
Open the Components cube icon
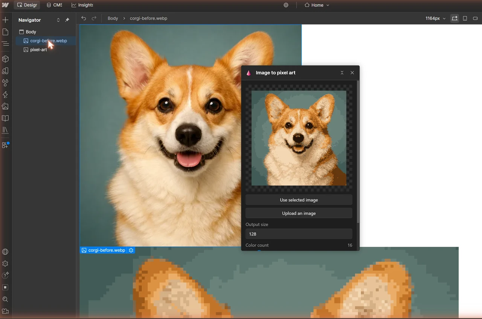[5, 59]
